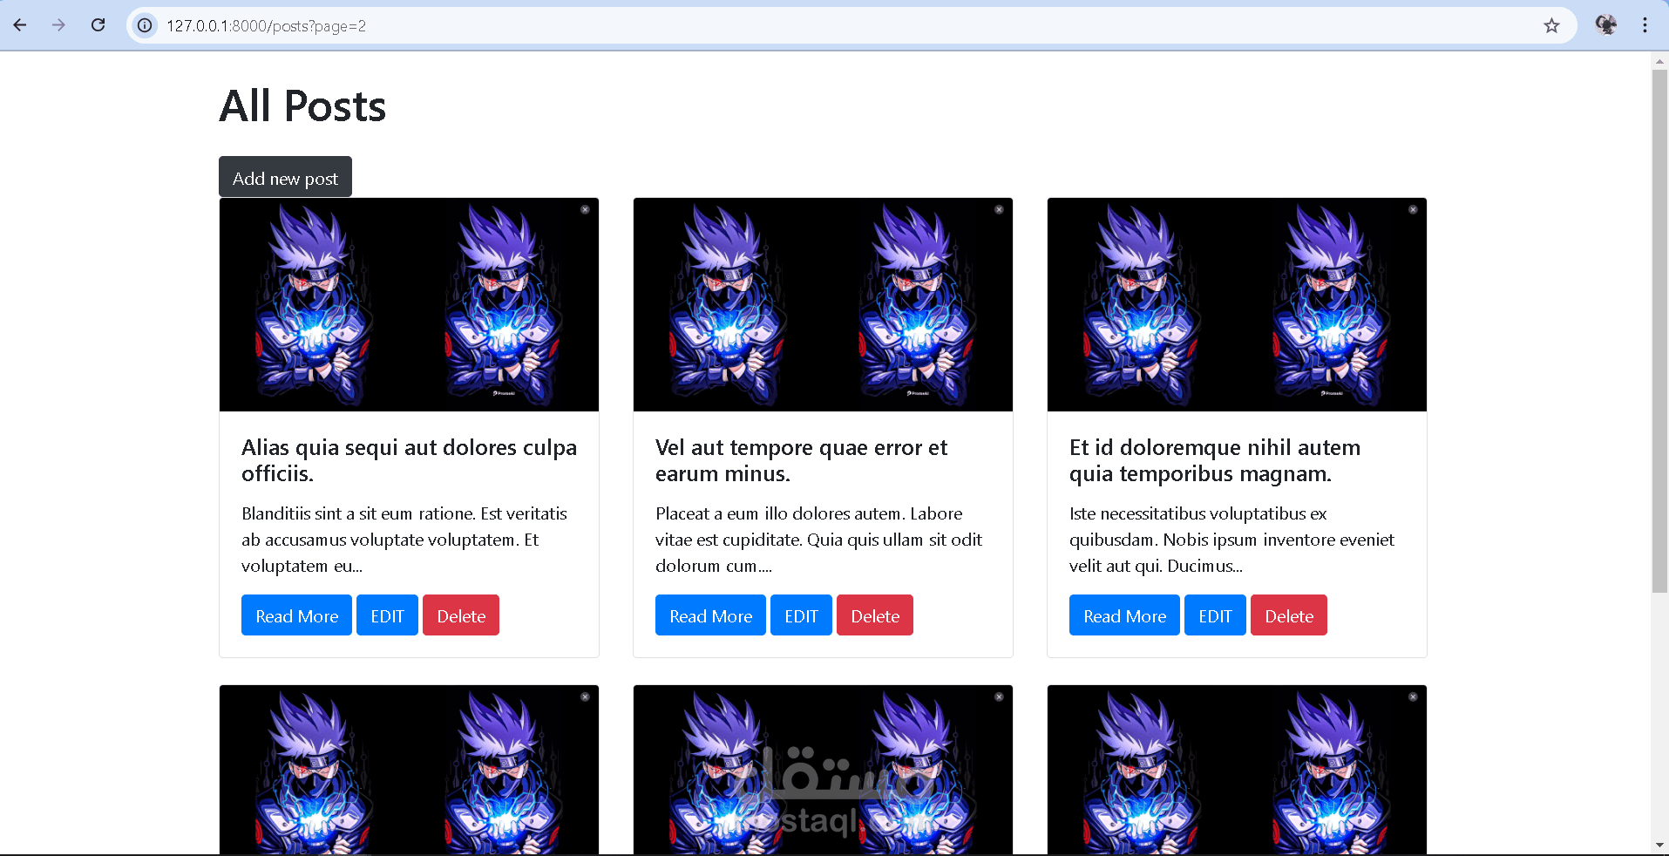Screen dimensions: 1669x856
Task: Delete the 'Alias quia sequi' post
Action: click(461, 615)
